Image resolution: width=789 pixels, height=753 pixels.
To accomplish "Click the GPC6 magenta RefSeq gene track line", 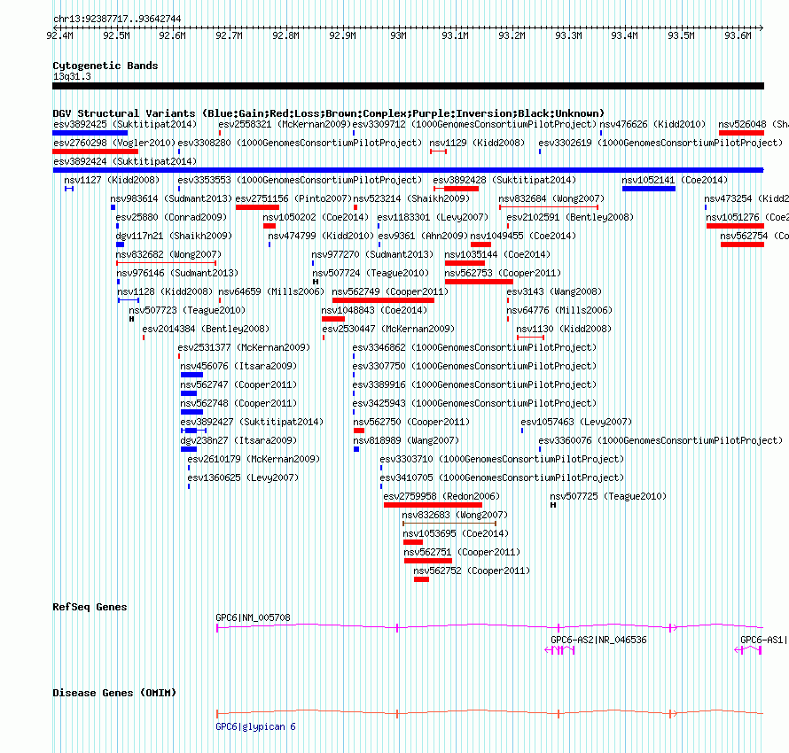I will (x=489, y=627).
